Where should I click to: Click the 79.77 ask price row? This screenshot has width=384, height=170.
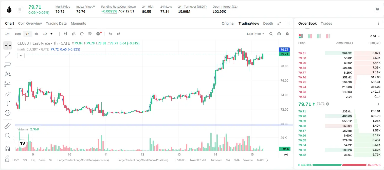(x=339, y=73)
